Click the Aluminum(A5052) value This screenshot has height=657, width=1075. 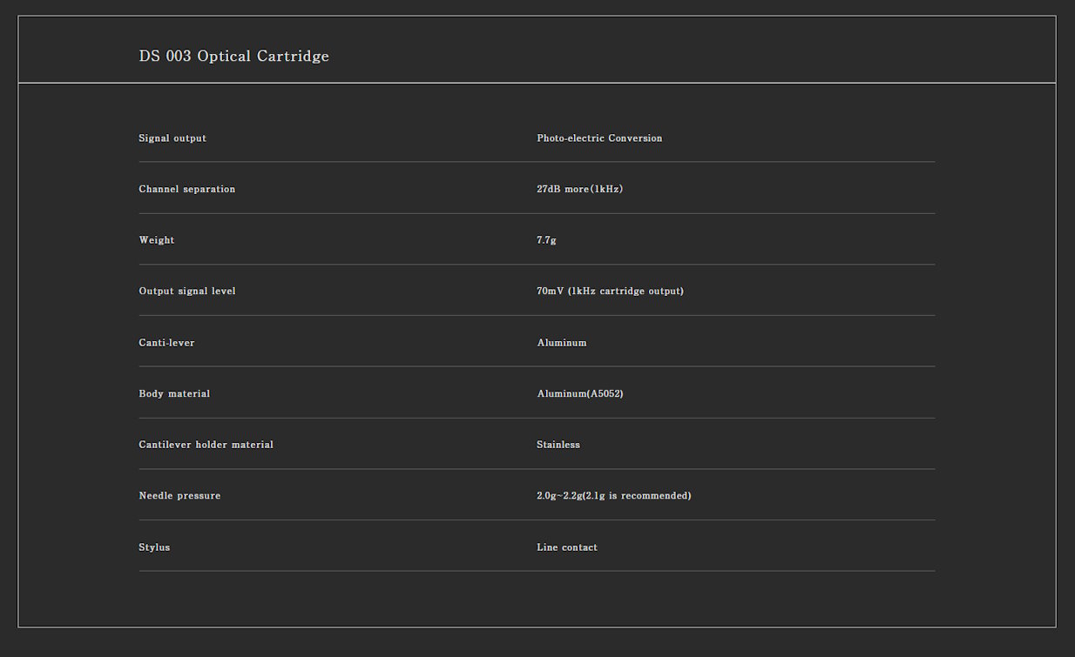580,393
